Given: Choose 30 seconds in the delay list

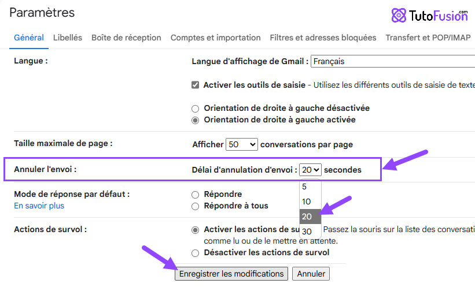Looking at the screenshot, I should point(310,232).
